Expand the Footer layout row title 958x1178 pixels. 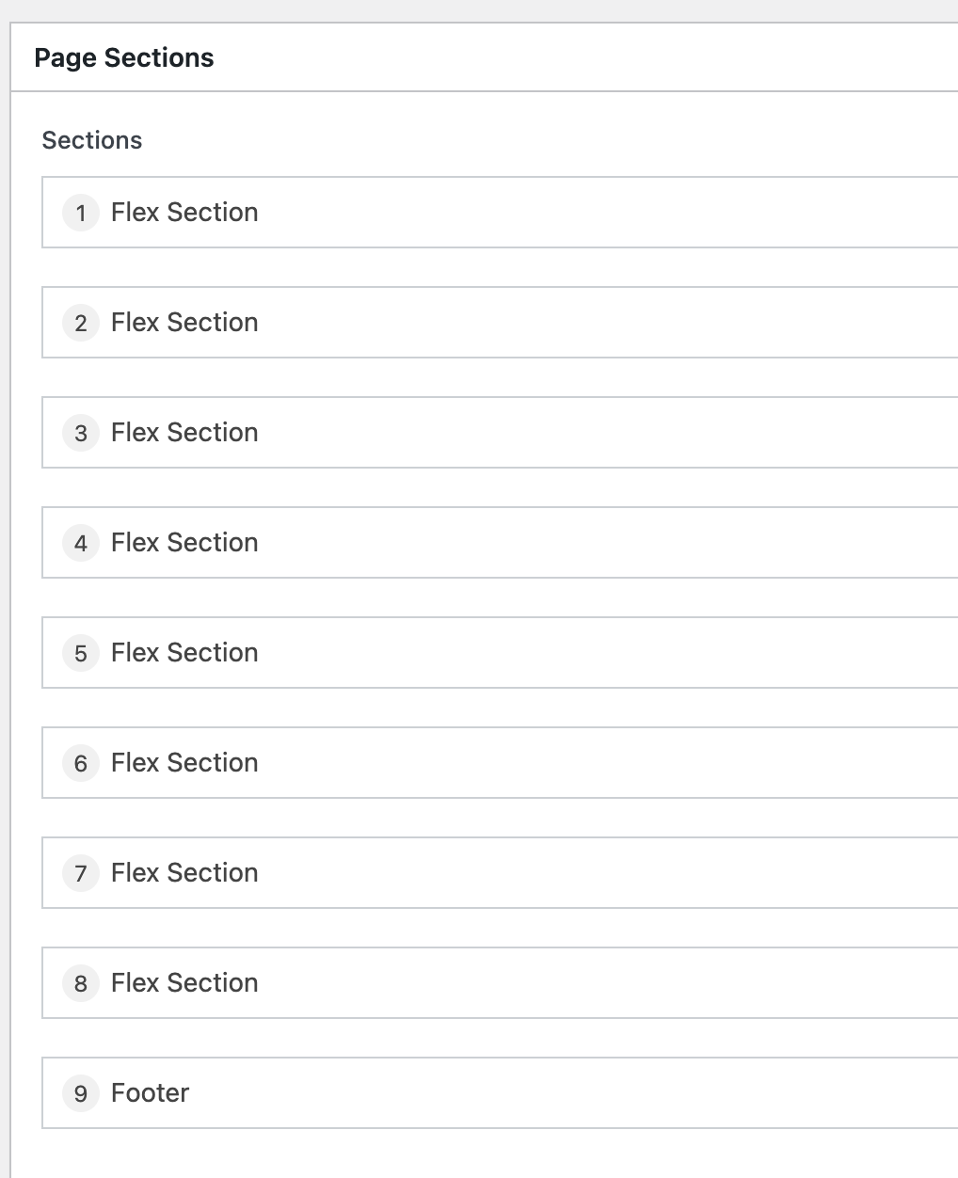151,1093
